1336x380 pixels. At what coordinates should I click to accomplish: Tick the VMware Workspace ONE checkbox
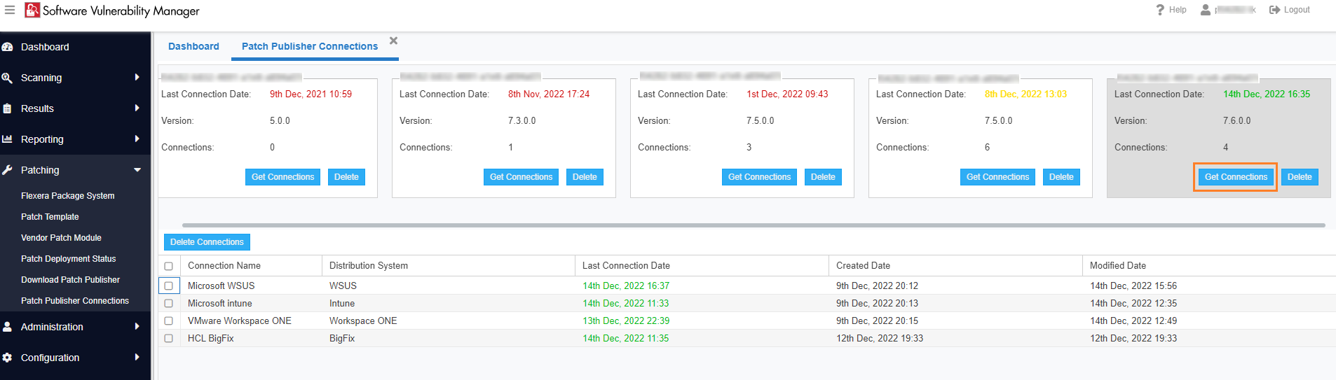pyautogui.click(x=169, y=321)
